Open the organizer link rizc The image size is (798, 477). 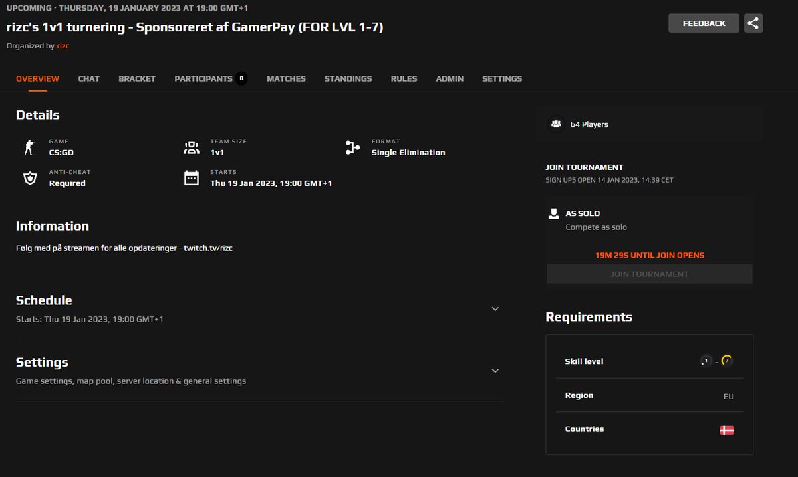(x=63, y=46)
